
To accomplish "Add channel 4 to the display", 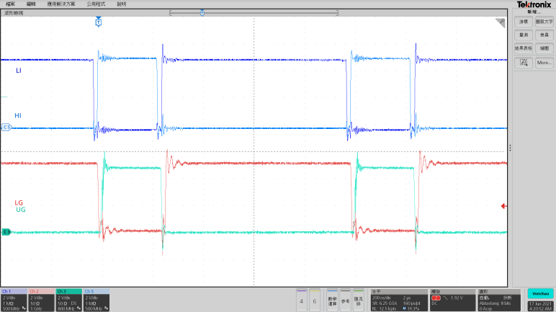I will coord(302,300).
